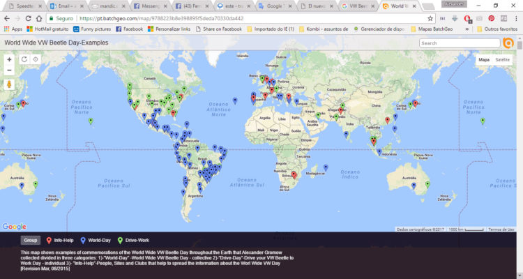Click the reset map view icon
523x279 pixels.
(24, 59)
